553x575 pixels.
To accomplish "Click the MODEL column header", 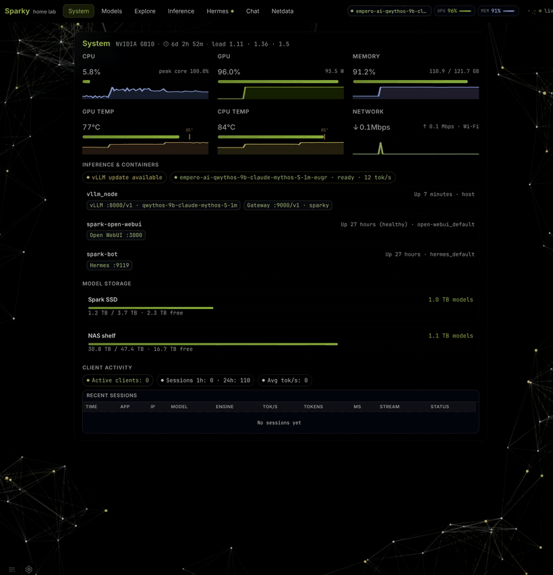I will click(179, 407).
